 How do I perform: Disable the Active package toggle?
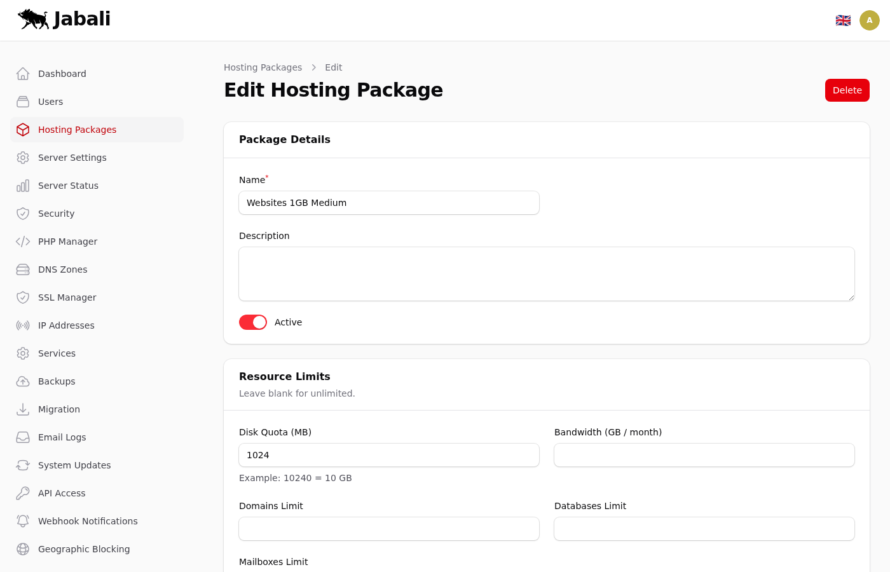pyautogui.click(x=253, y=322)
